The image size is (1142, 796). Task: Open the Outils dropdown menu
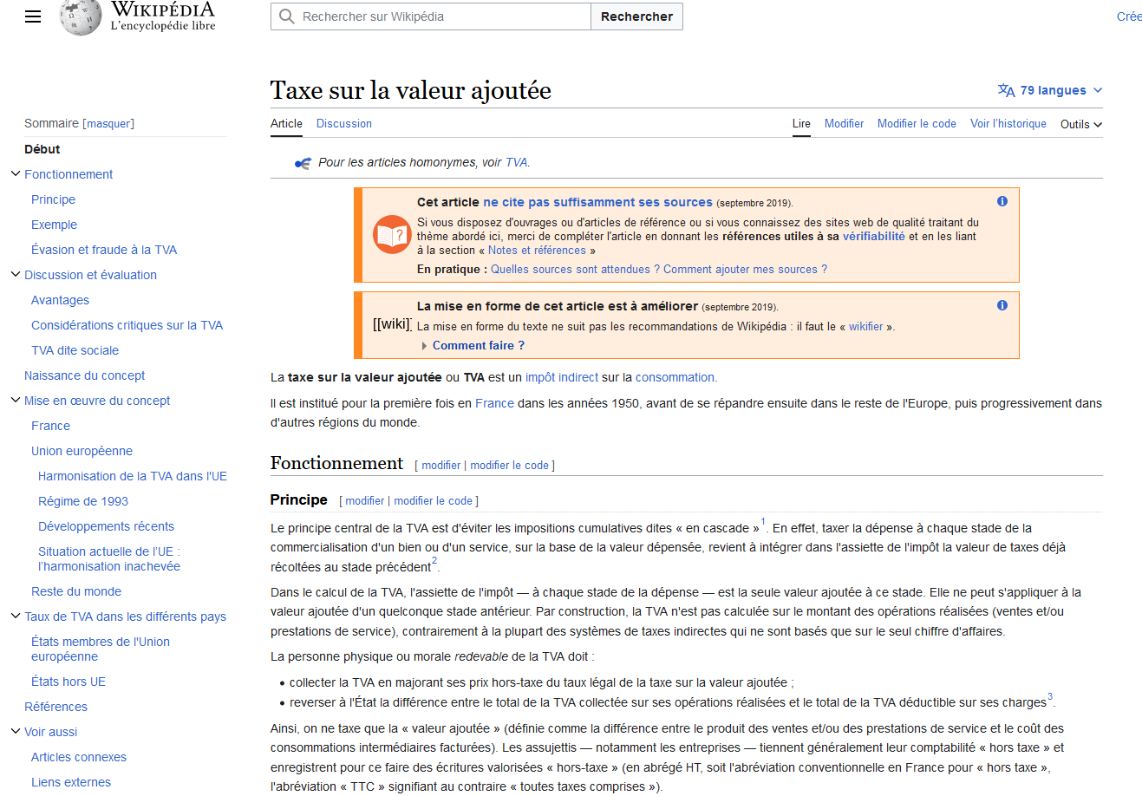1080,124
